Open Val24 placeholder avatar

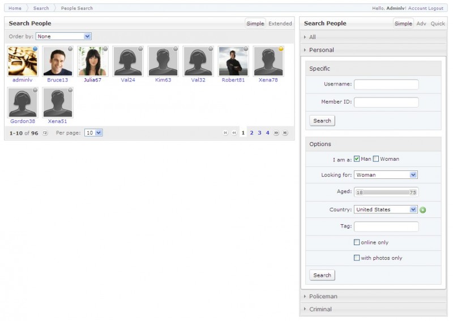128,61
